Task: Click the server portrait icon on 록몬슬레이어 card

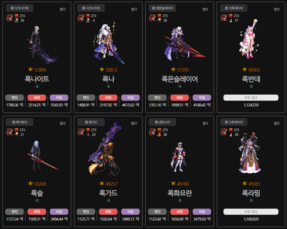Action: pyautogui.click(x=152, y=18)
